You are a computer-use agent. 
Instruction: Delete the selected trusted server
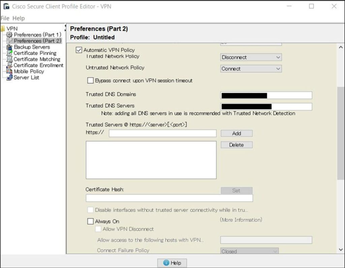click(x=237, y=145)
